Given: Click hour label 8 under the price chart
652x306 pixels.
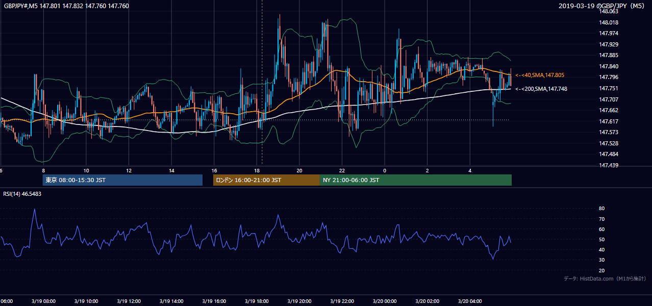Looking at the screenshot, I should point(43,171).
